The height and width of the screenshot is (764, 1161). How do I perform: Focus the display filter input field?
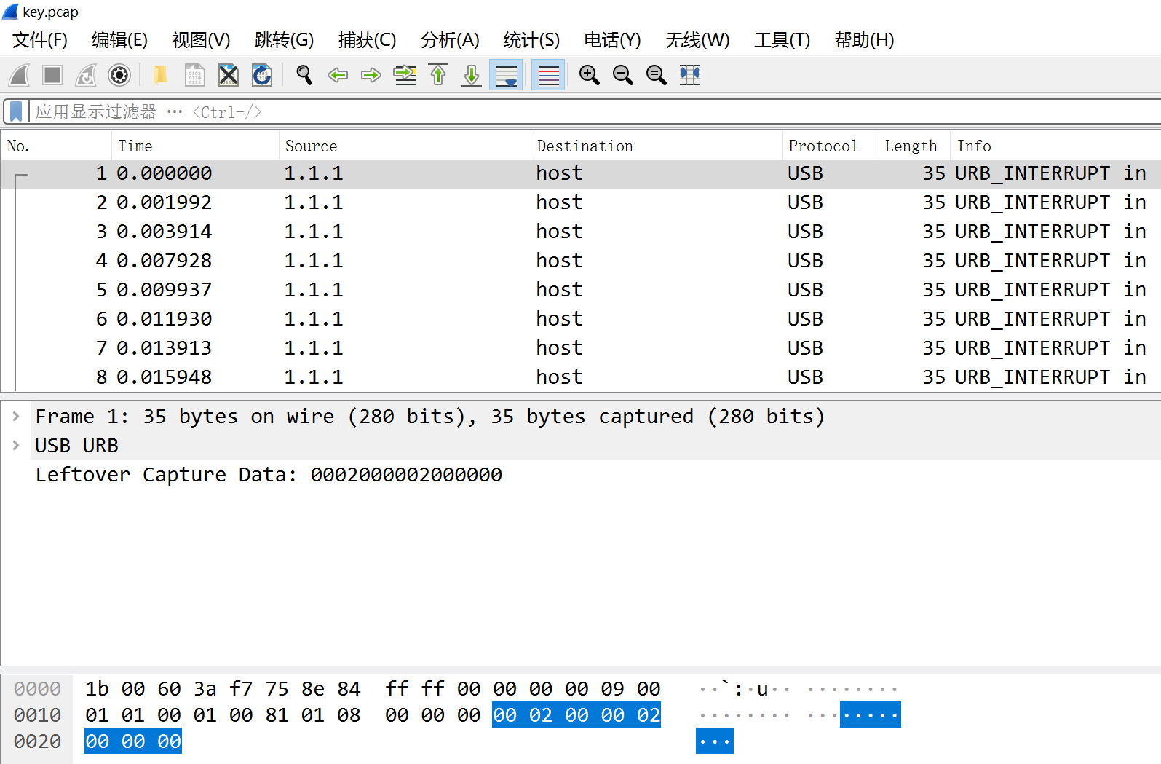pos(595,111)
